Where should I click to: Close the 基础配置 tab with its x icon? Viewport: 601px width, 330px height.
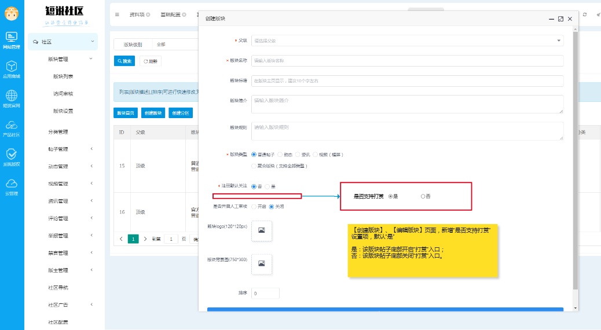[x=184, y=14]
